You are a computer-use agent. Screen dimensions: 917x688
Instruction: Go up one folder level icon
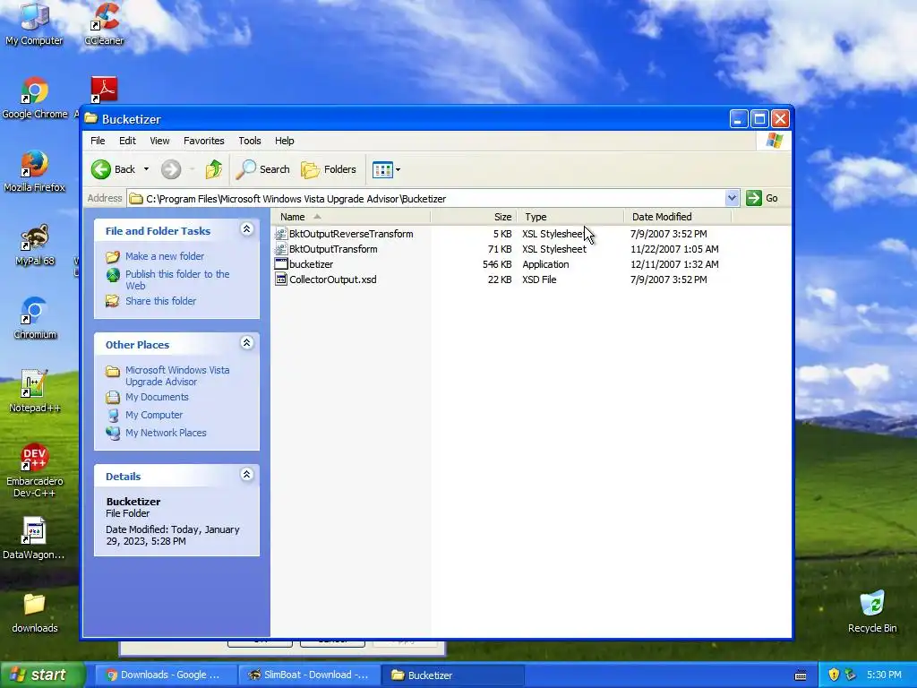(x=214, y=169)
